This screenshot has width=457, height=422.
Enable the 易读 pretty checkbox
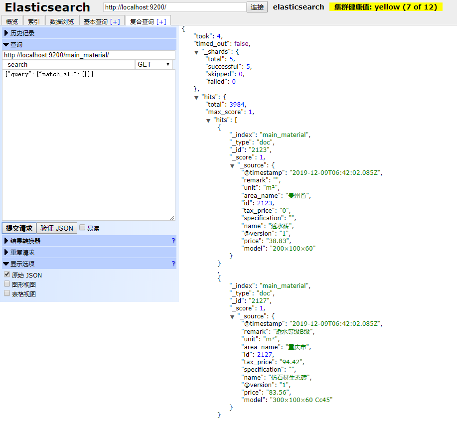83,227
